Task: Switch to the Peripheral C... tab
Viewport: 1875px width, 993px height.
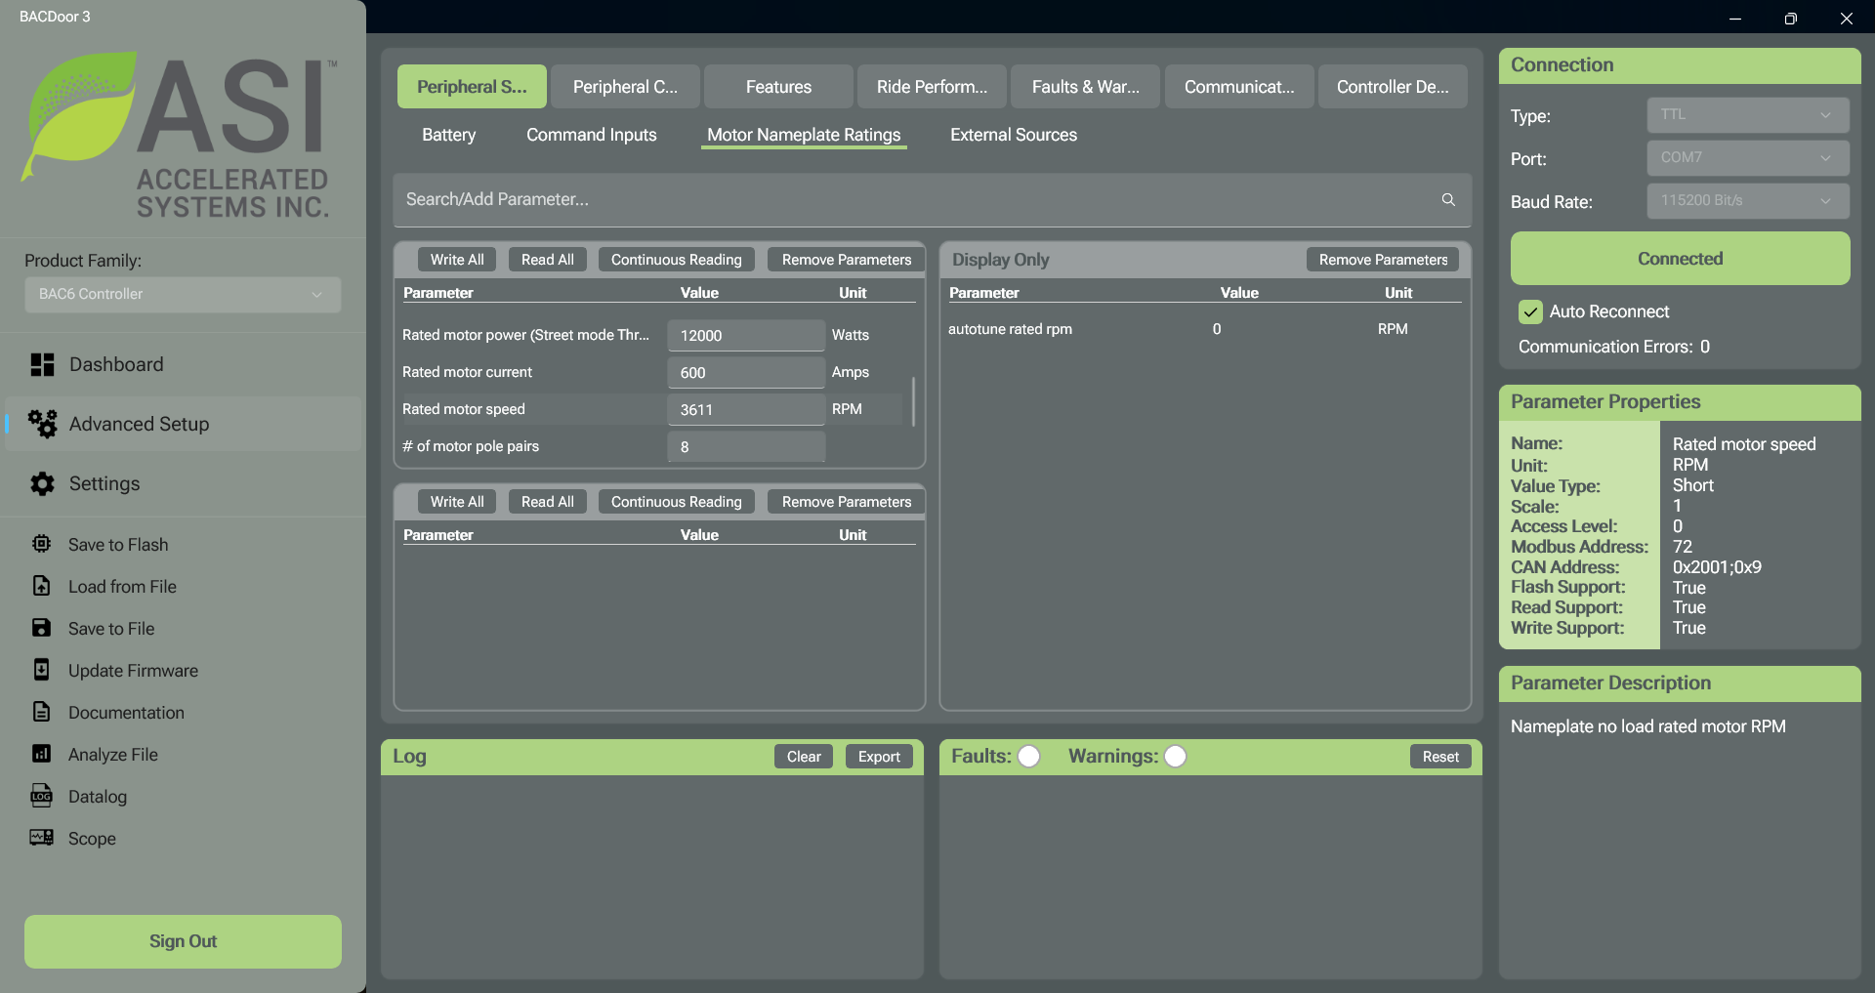Action: [x=625, y=87]
